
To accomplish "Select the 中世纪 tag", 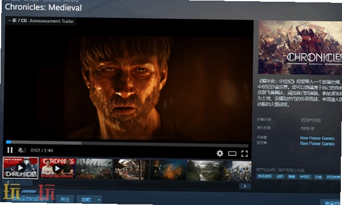I will click(305, 177).
